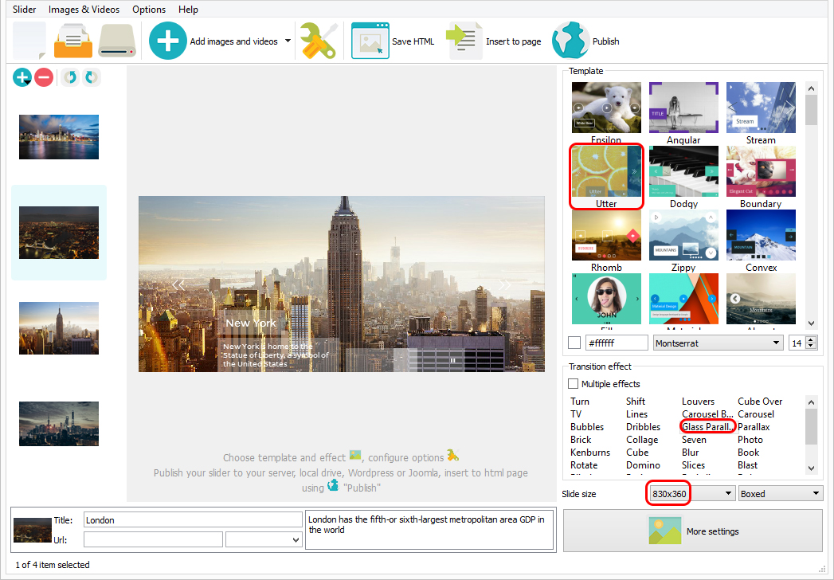The height and width of the screenshot is (580, 834).
Task: Click the Save HTML label
Action: 413,41
